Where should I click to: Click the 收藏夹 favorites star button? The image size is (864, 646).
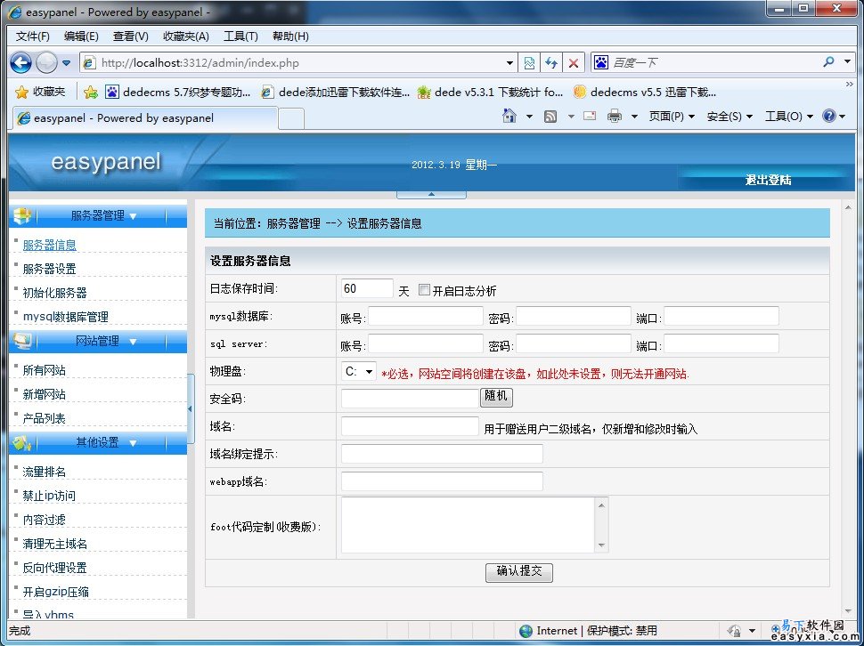tap(40, 92)
